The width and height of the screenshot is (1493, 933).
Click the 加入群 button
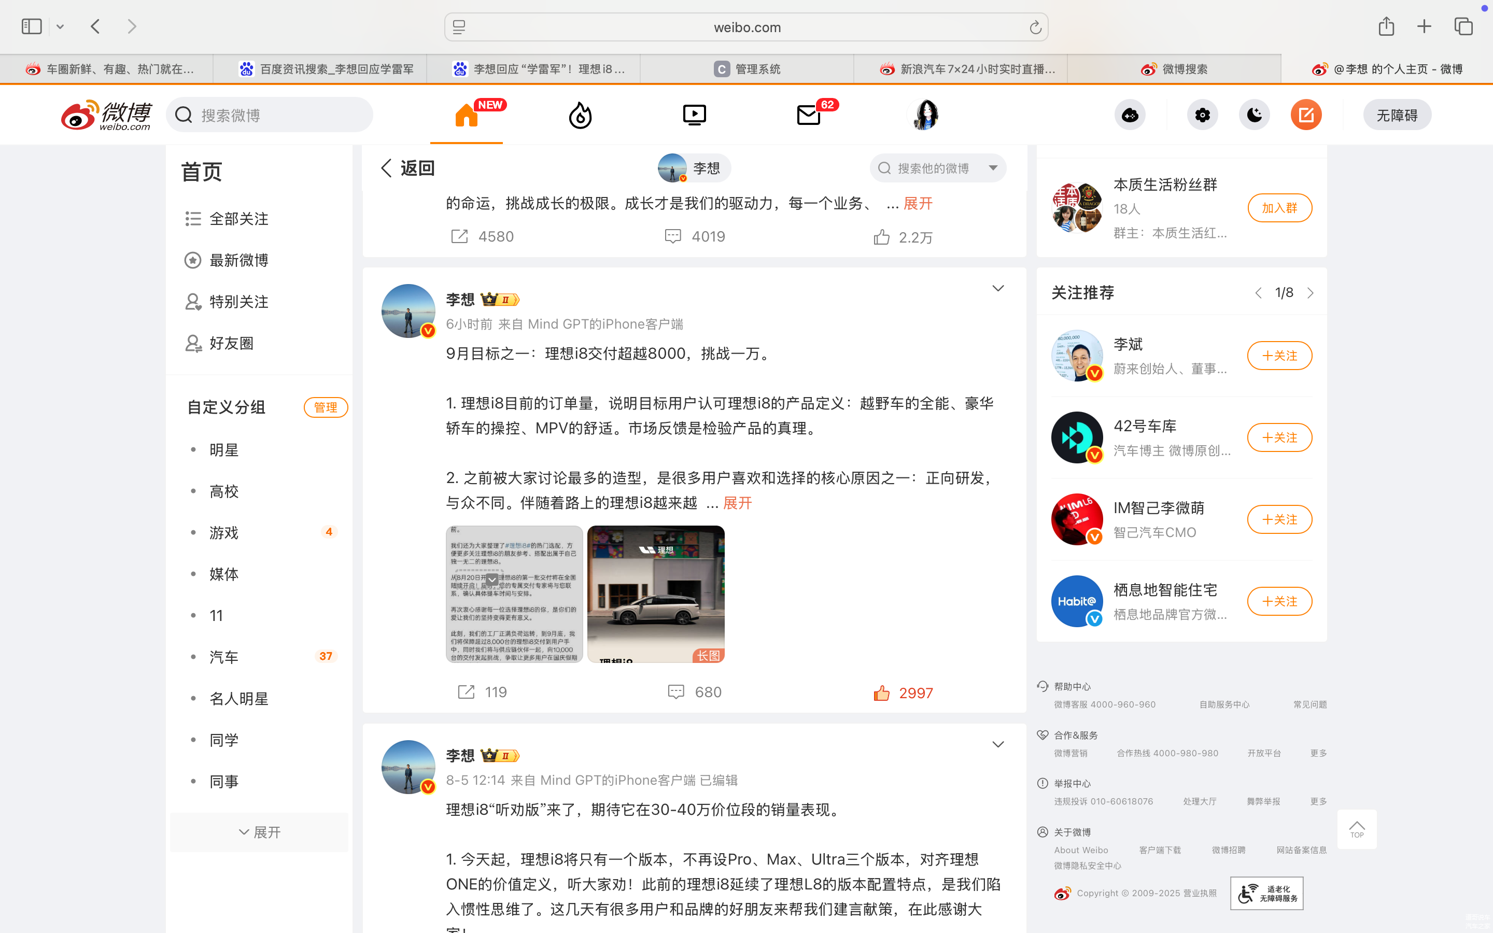pos(1279,208)
